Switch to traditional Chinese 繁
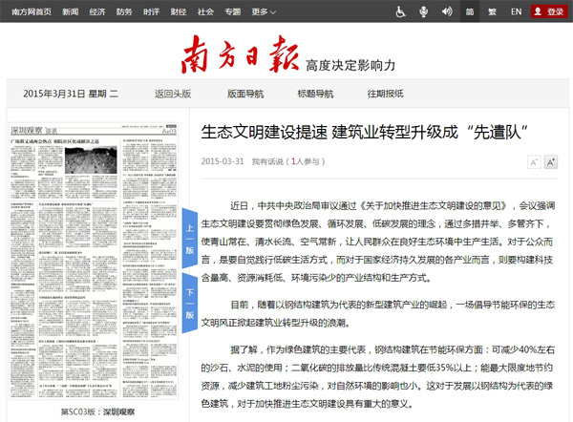This screenshot has height=422, width=573. (x=493, y=11)
